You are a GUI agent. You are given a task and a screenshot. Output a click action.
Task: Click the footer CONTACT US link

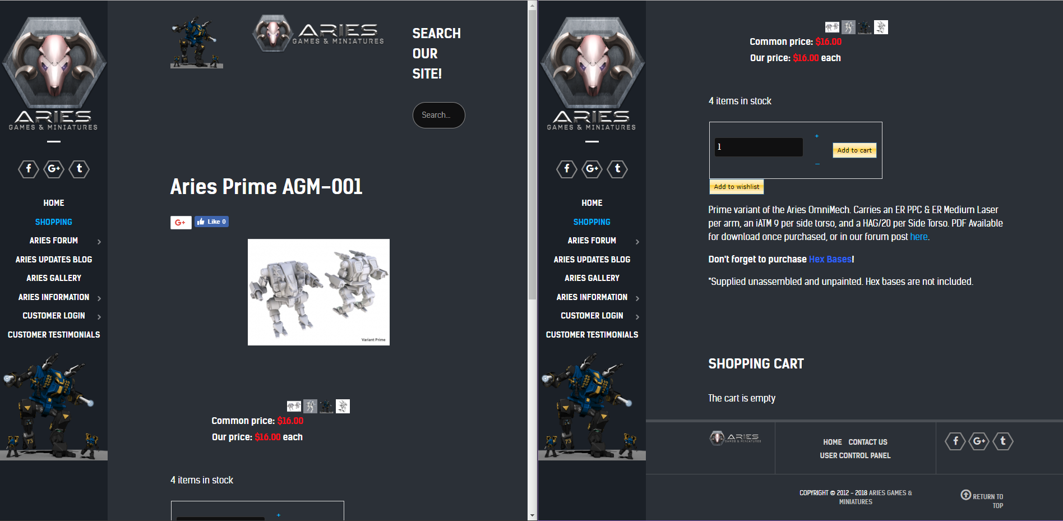pos(868,442)
